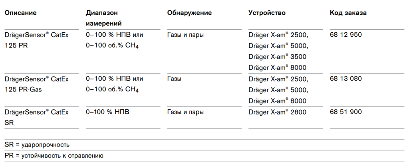The height and width of the screenshot is (166, 409).
Task: Click "Газы и пары" in the CatEx SR row
Action: 185,112
